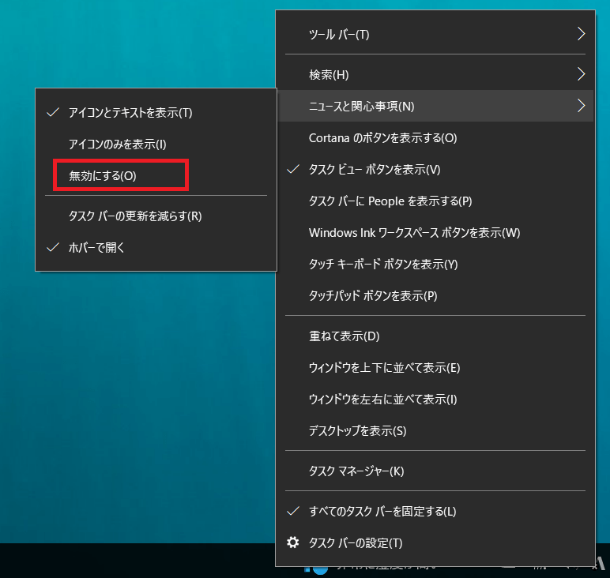Click デスクトップを表示(S)
Screen dimensions: 610x578
coord(435,430)
